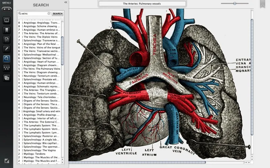
Task: Go forward with the right navigation arrow
Action: pos(9,9)
